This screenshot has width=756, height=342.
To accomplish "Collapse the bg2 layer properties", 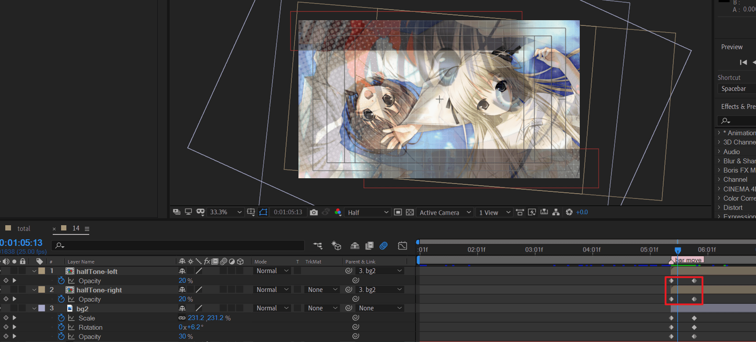I will click(34, 308).
